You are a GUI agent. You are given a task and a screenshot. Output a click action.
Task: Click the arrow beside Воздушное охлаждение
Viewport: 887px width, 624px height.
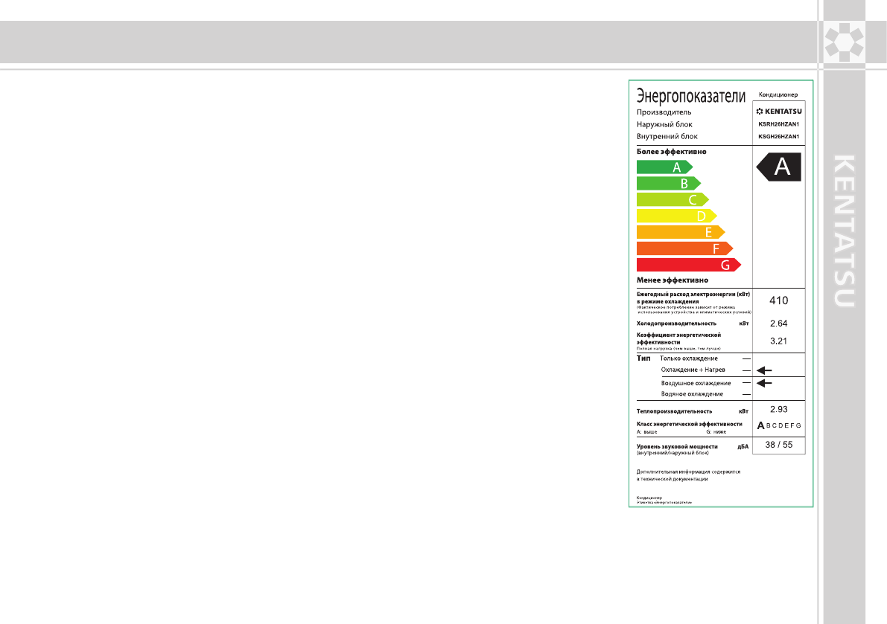click(764, 383)
